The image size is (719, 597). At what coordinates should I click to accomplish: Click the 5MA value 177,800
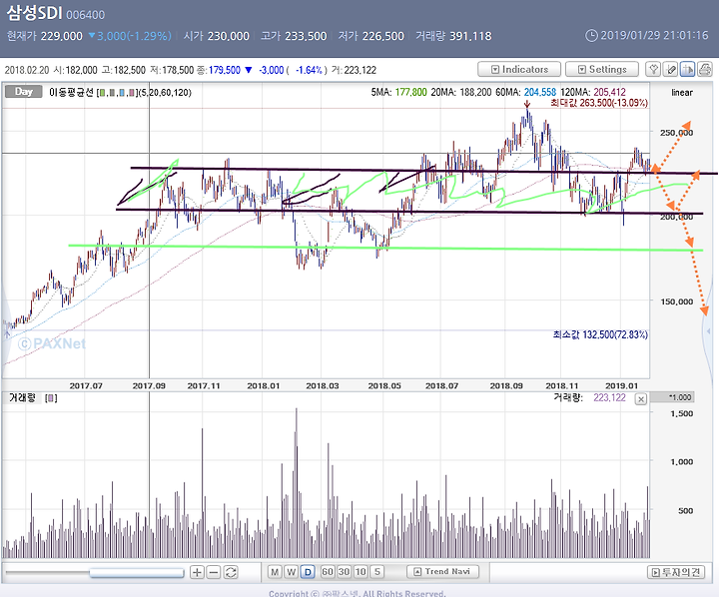[x=410, y=92]
